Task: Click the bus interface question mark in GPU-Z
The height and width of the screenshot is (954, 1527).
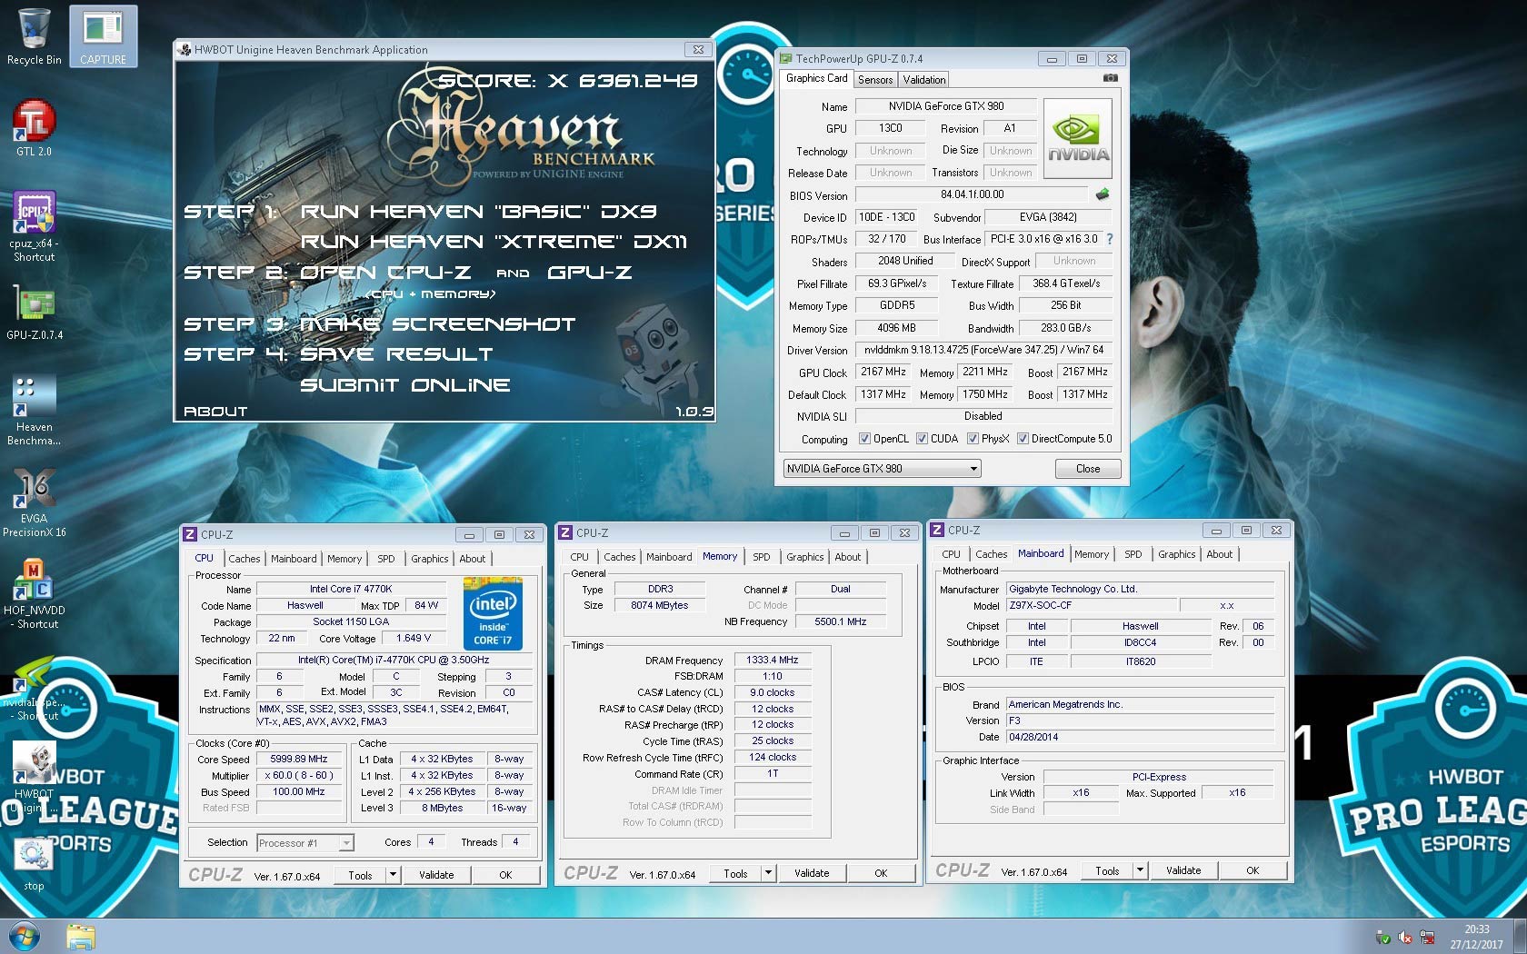Action: [1109, 239]
